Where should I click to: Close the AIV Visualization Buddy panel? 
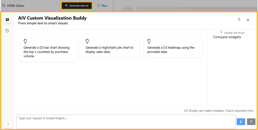click(x=248, y=20)
